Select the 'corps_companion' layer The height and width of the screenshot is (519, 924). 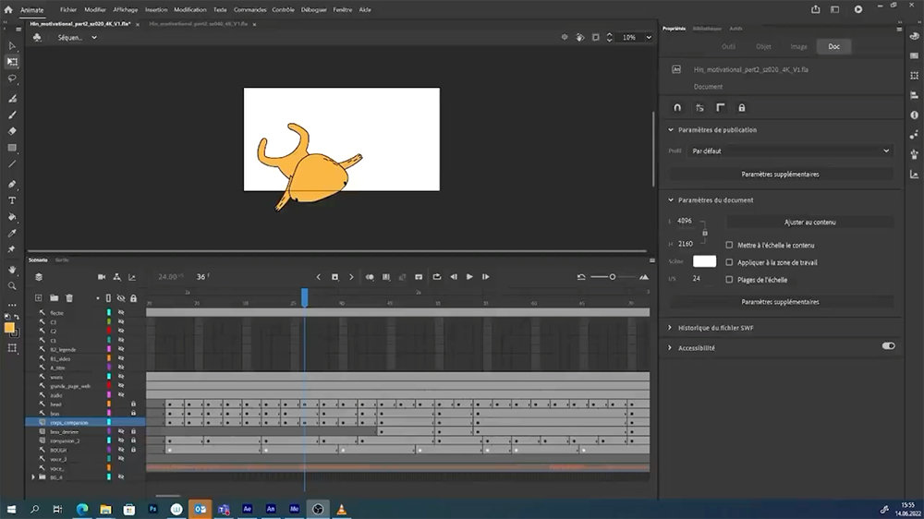[69, 422]
